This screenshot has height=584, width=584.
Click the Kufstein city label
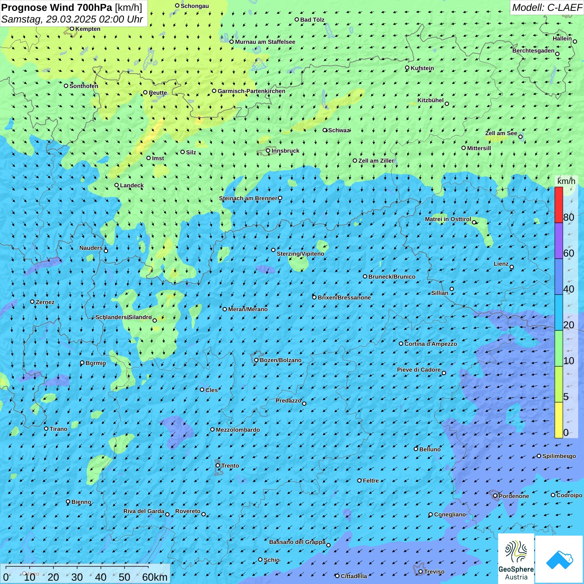(x=422, y=68)
